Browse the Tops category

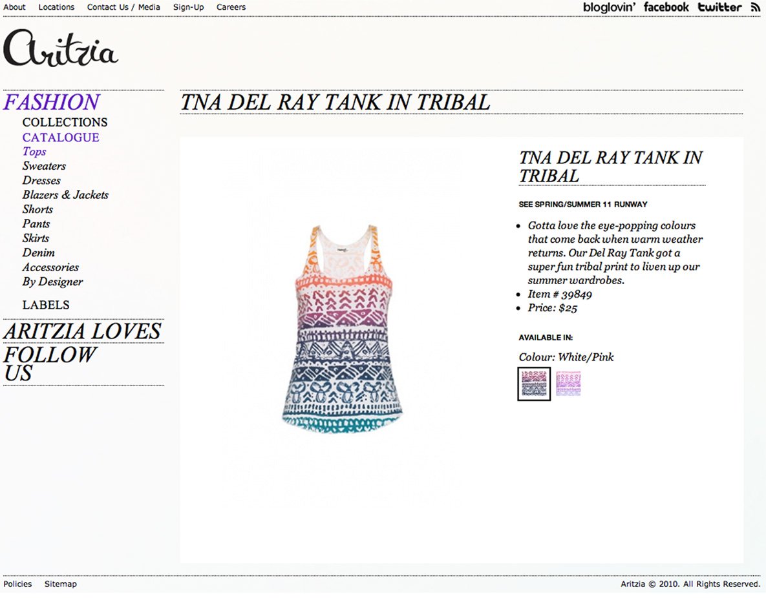[34, 152]
